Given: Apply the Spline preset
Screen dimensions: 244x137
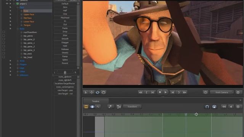Looking at the screenshot, I should [x=65, y=60].
